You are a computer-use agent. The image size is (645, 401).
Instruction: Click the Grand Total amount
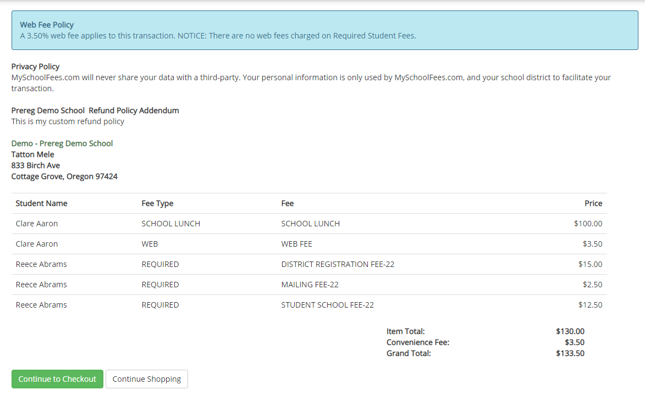[570, 353]
